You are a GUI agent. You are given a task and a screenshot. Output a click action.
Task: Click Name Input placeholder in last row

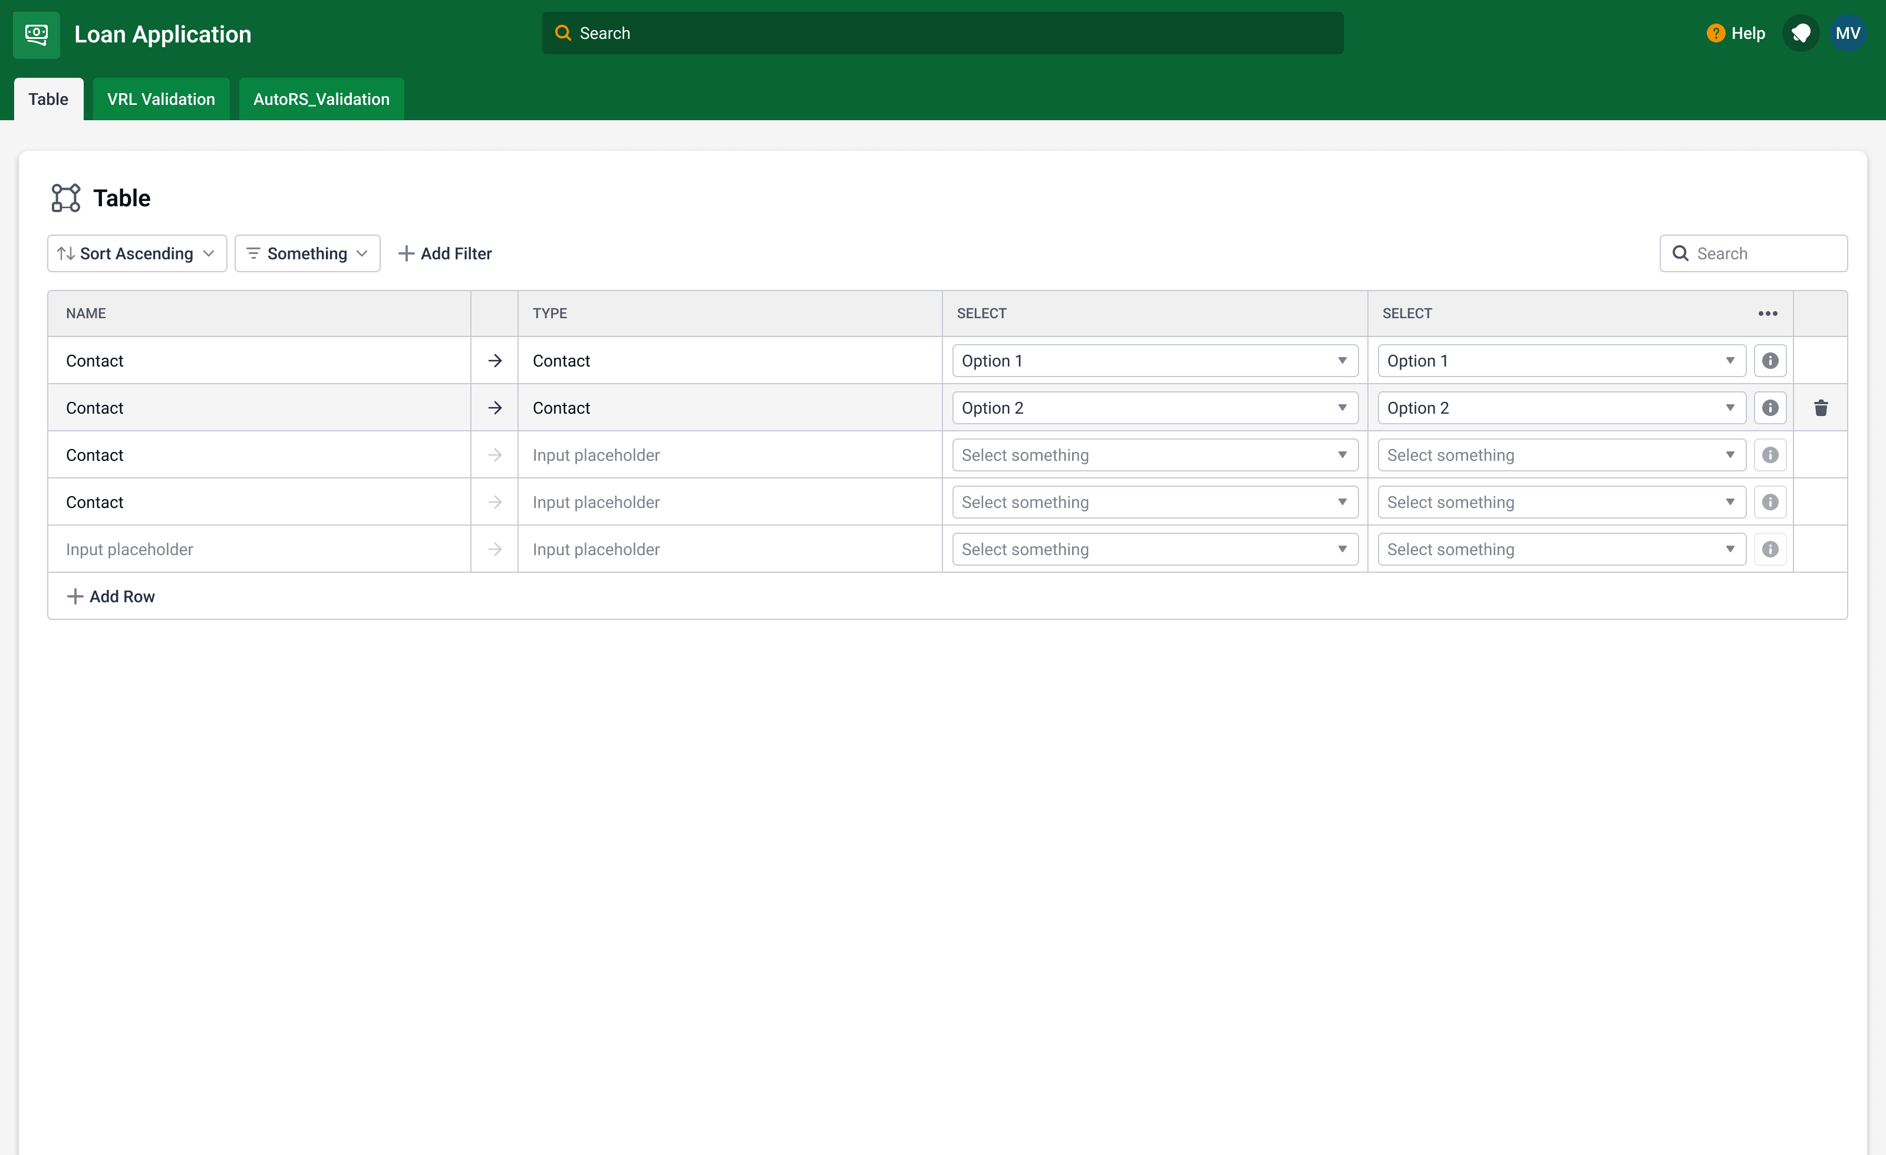coord(259,550)
